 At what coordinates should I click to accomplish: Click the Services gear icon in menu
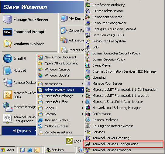click(x=88, y=132)
